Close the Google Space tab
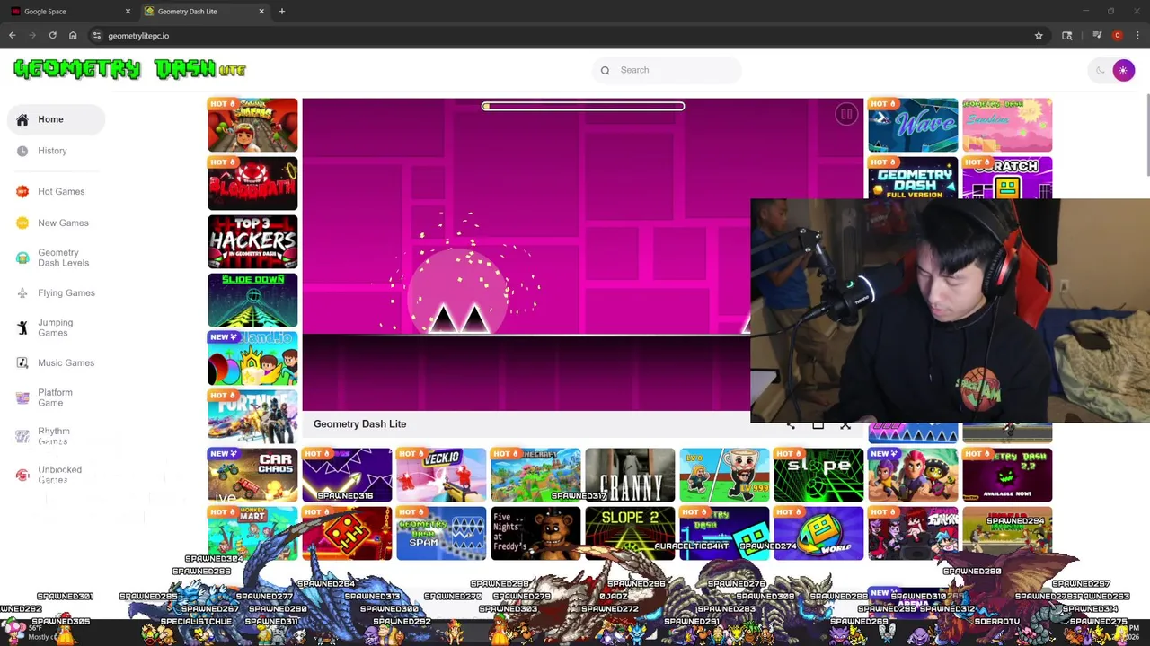Viewport: 1150px width, 646px height. 128,11
